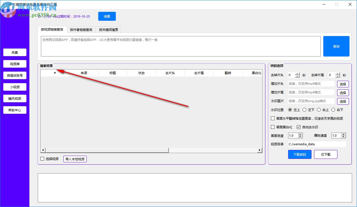This screenshot has height=207, width=357.
Task: Focus the video share link input box
Action: (181, 46)
